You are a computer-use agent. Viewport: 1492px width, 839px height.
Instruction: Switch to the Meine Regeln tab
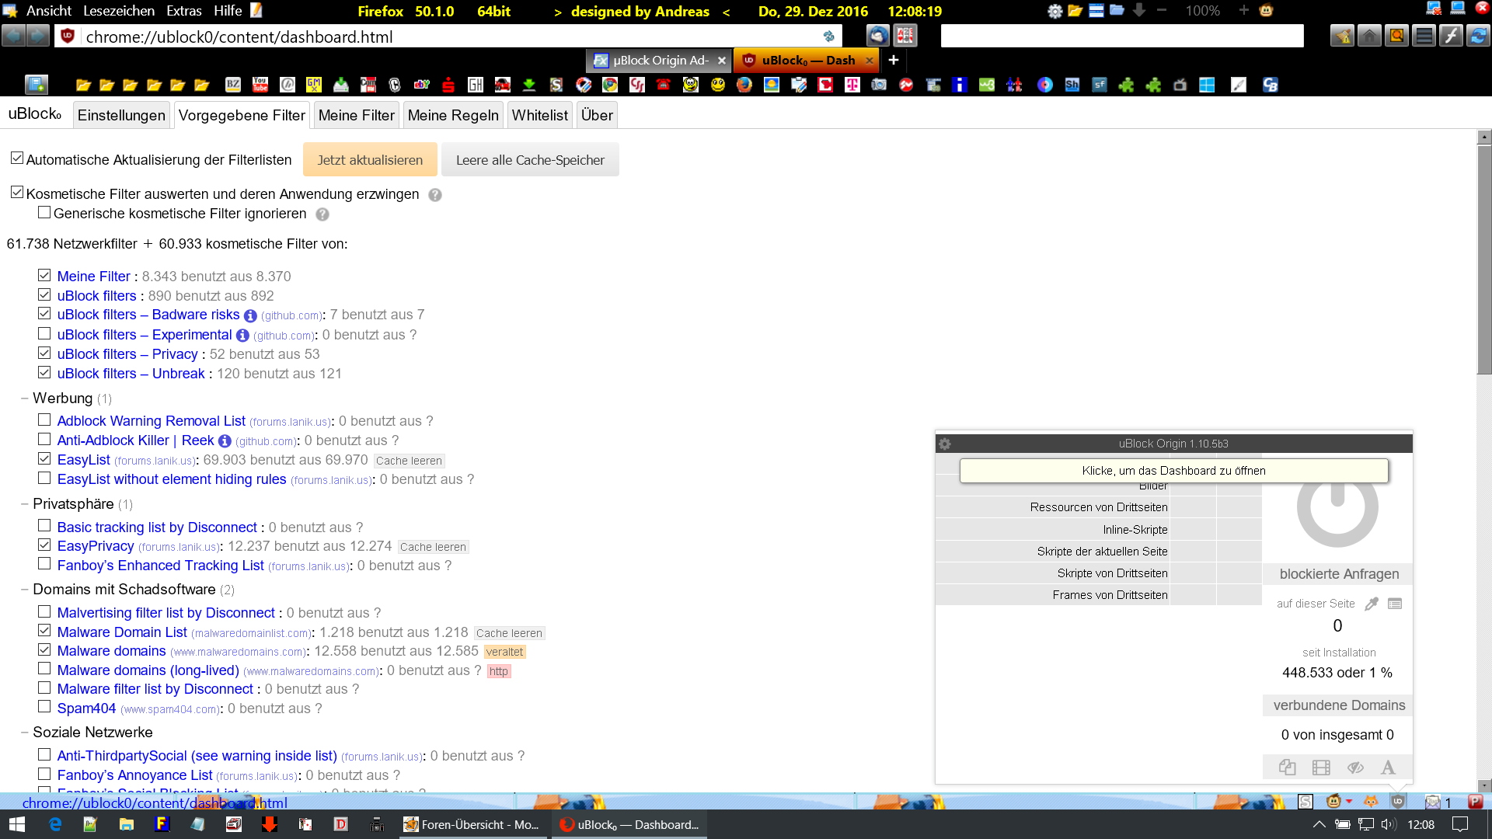453,115
